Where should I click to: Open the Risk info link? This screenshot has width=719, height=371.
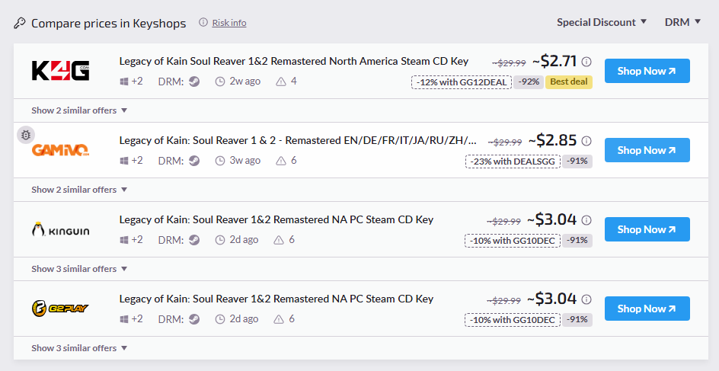229,22
